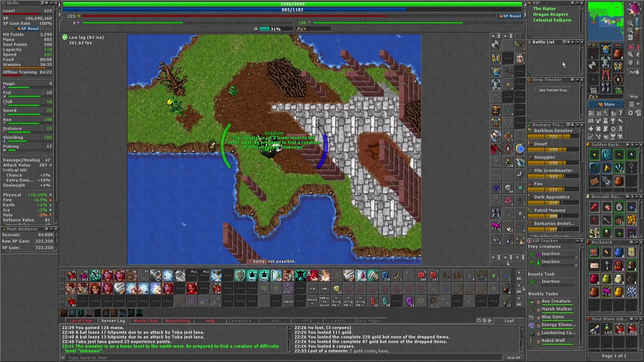This screenshot has height=362, width=644.
Task: Click the Stop button
Action: click(634, 97)
